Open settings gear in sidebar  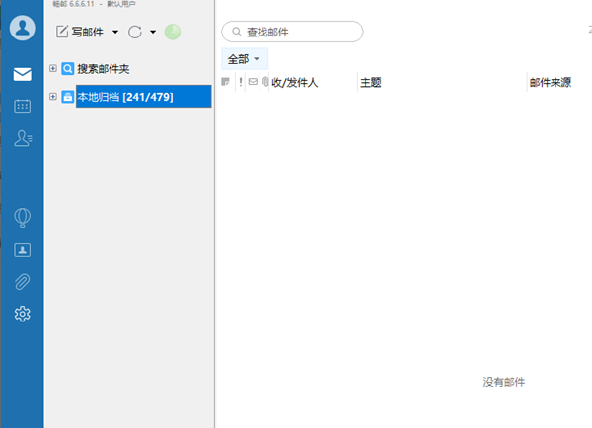(23, 314)
